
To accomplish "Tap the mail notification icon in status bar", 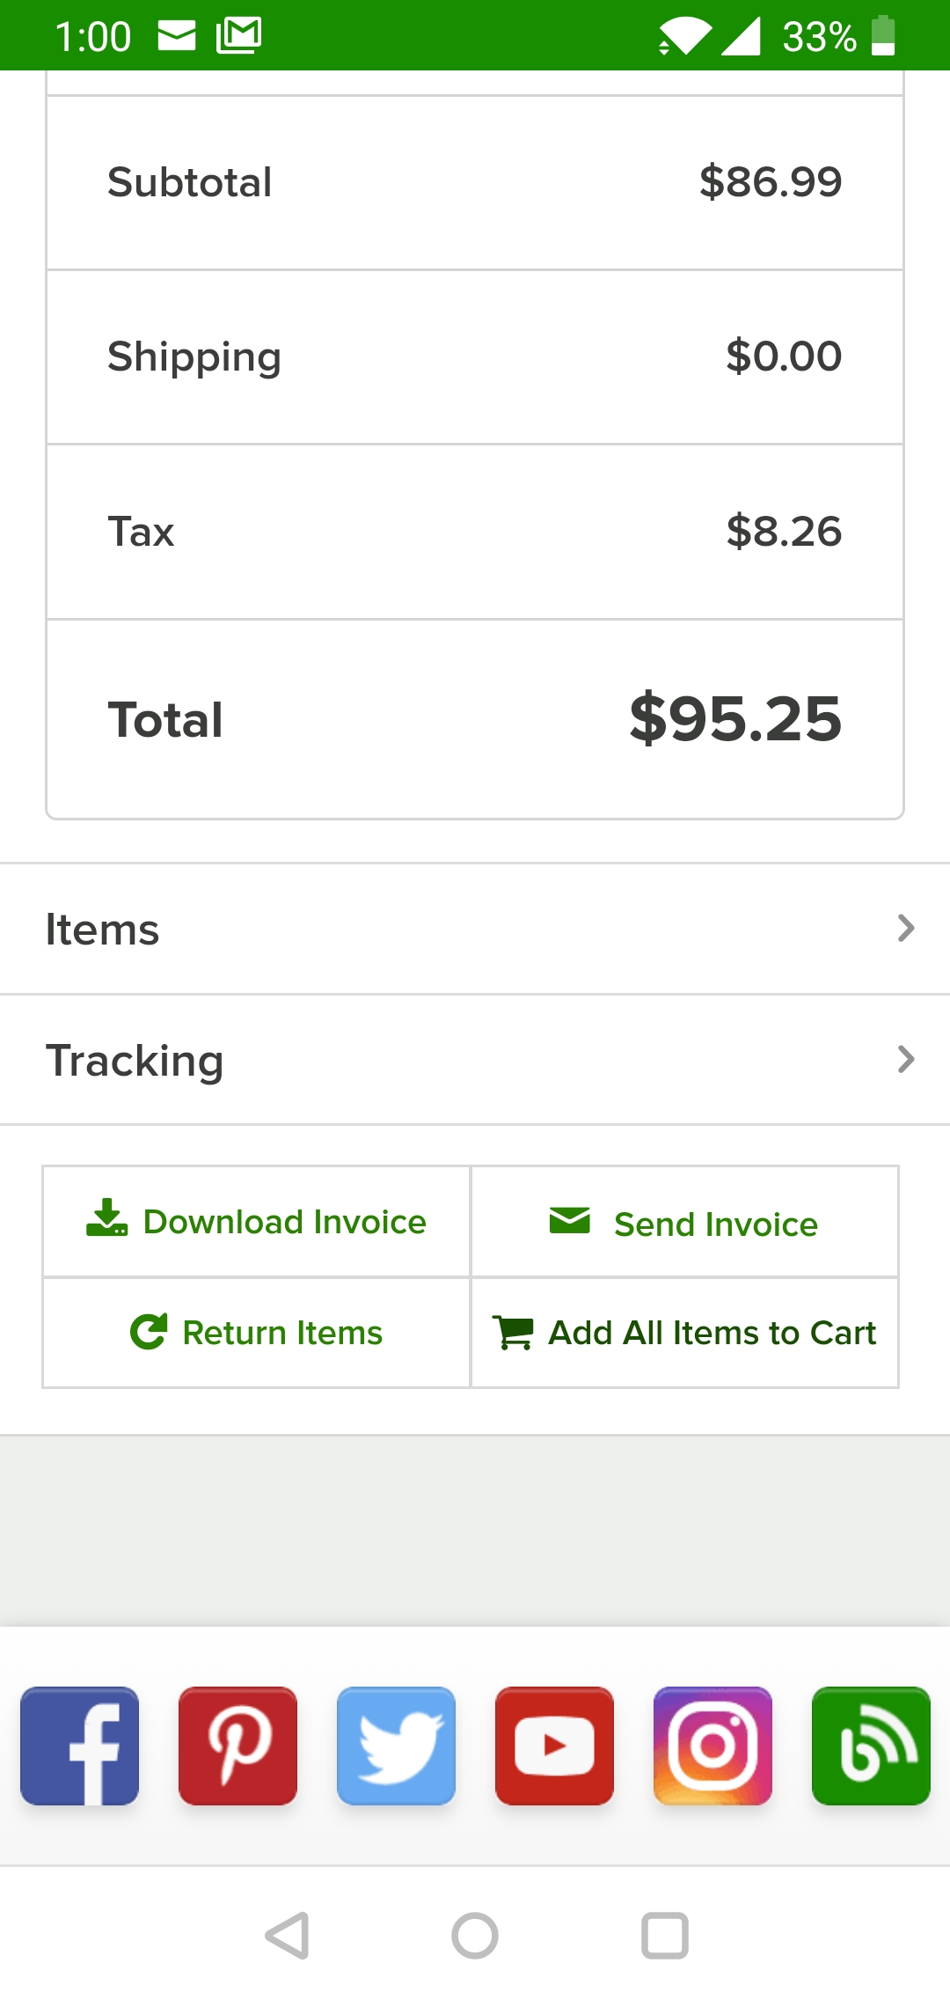I will coord(177,36).
